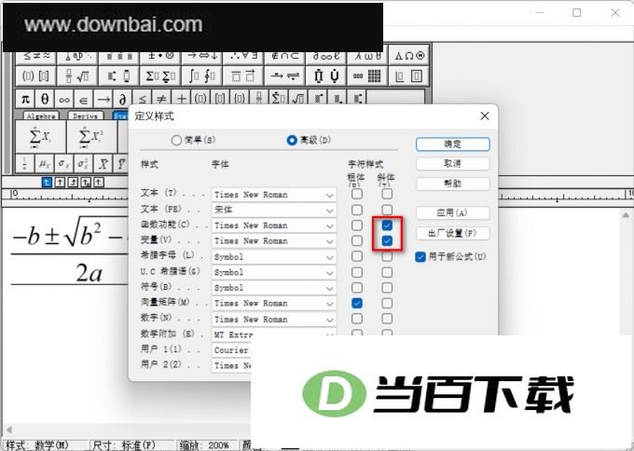Open the integral templates palette

(201, 76)
